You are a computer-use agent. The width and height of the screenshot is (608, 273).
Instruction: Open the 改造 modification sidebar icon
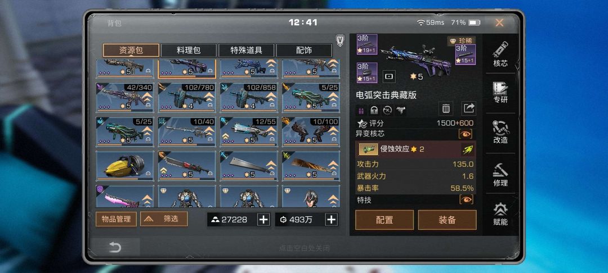pyautogui.click(x=500, y=132)
